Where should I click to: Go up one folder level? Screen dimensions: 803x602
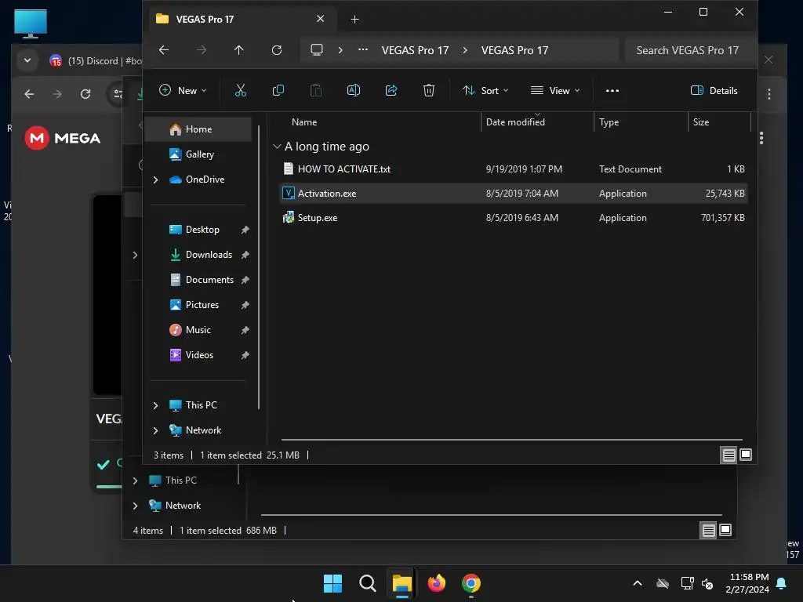[238, 50]
